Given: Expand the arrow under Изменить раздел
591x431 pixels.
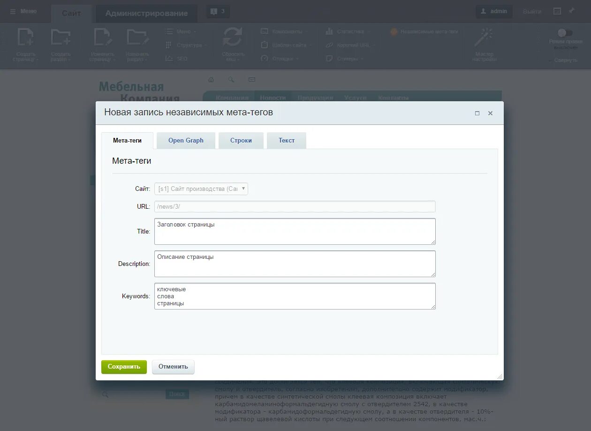Looking at the screenshot, I should [145, 60].
